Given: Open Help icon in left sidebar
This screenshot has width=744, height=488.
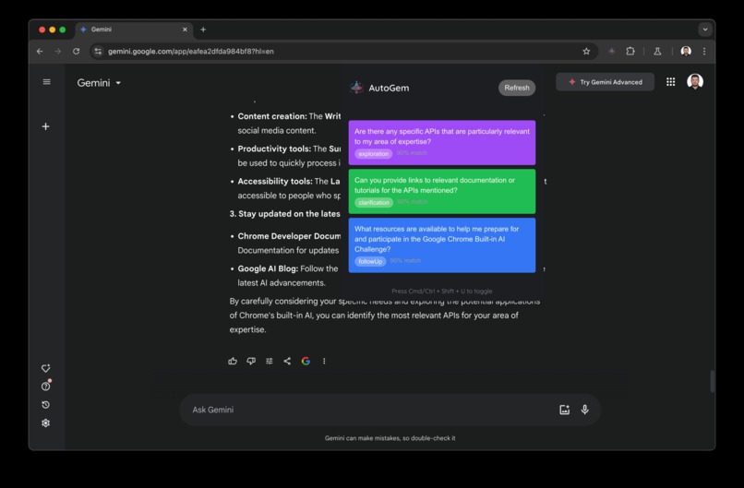Looking at the screenshot, I should (45, 387).
